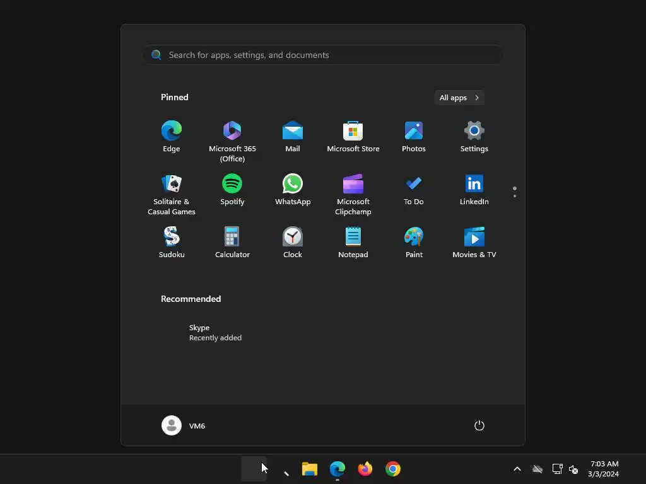Open Solitaire & Casual Games
Screen dimensions: 646x484
(172, 194)
